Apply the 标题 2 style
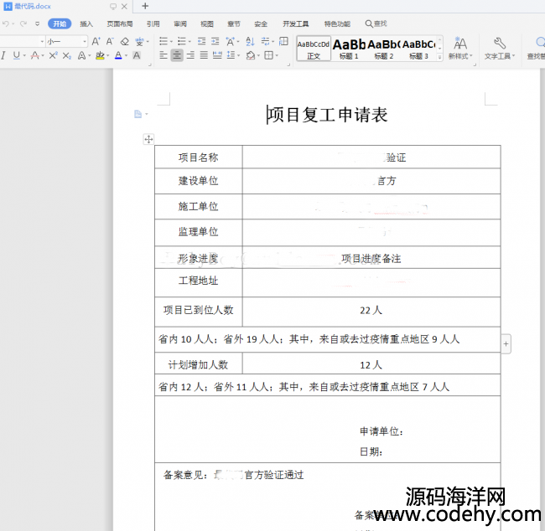The height and width of the screenshot is (531, 545). point(384,49)
